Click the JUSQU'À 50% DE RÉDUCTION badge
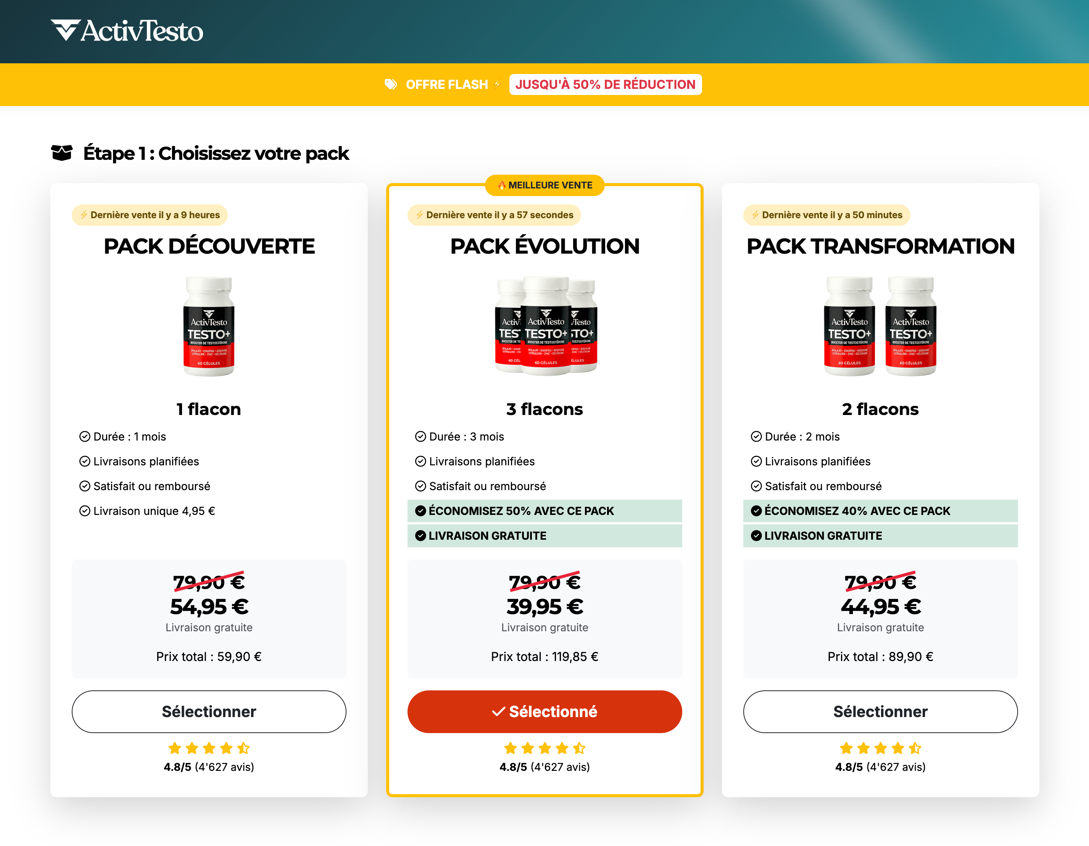The height and width of the screenshot is (846, 1089). [605, 84]
